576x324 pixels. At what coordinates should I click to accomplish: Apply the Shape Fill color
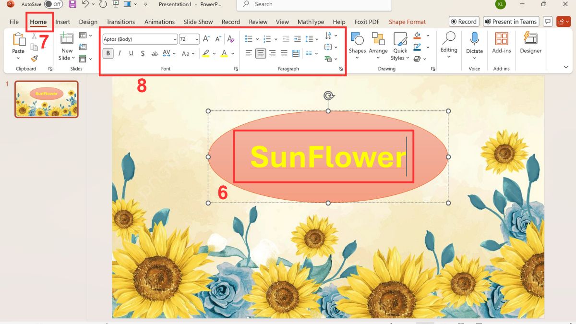[417, 36]
